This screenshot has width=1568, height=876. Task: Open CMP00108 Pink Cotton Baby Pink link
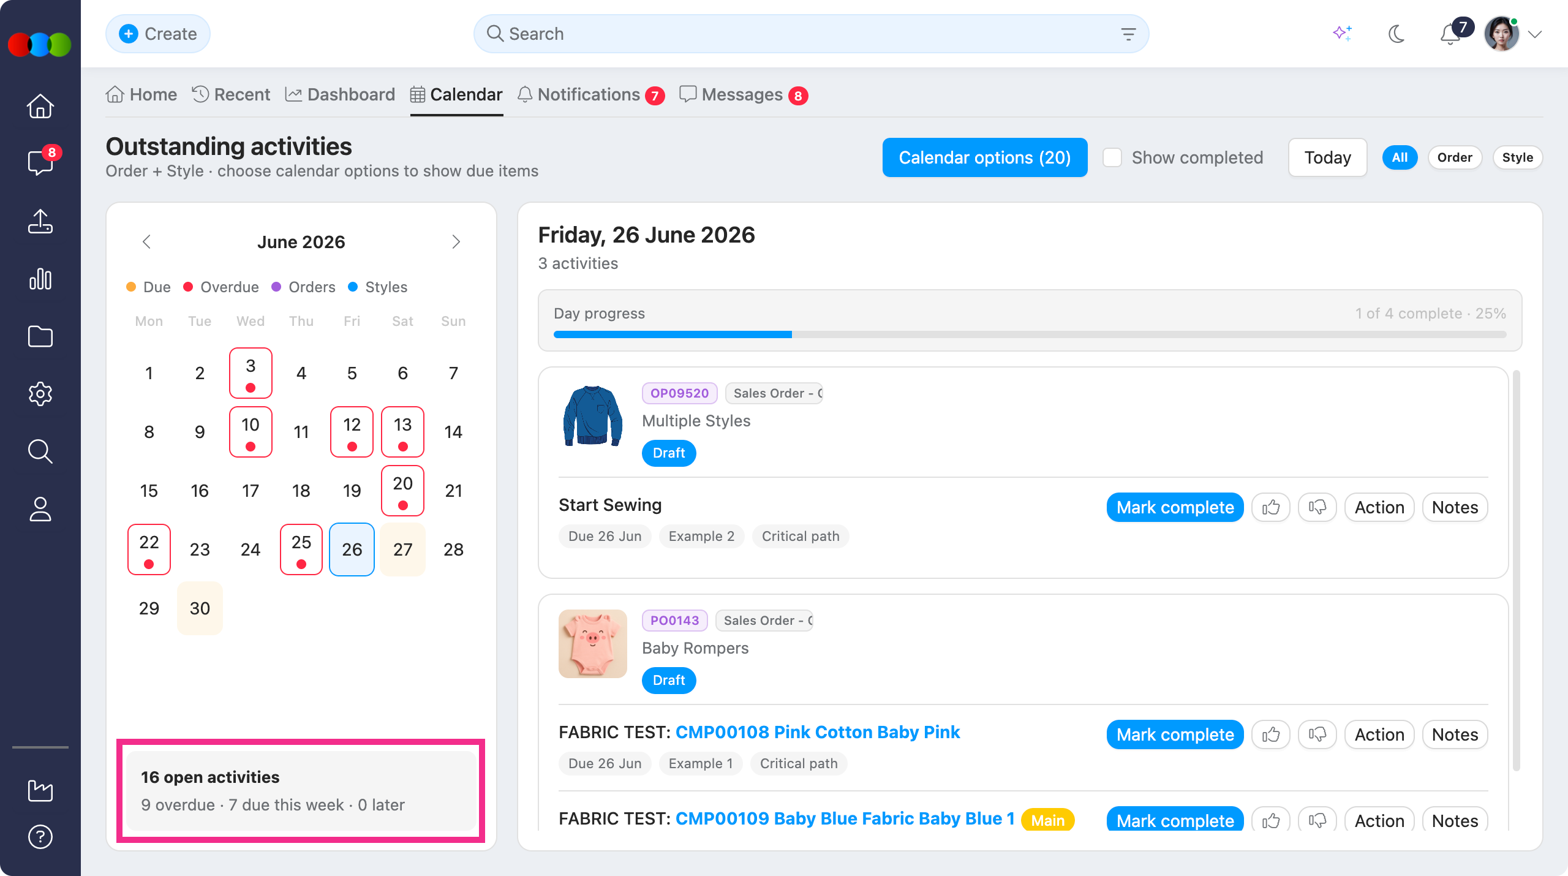coord(818,732)
